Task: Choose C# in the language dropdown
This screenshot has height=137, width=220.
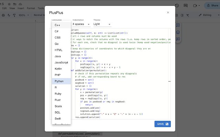Action: 61,31
